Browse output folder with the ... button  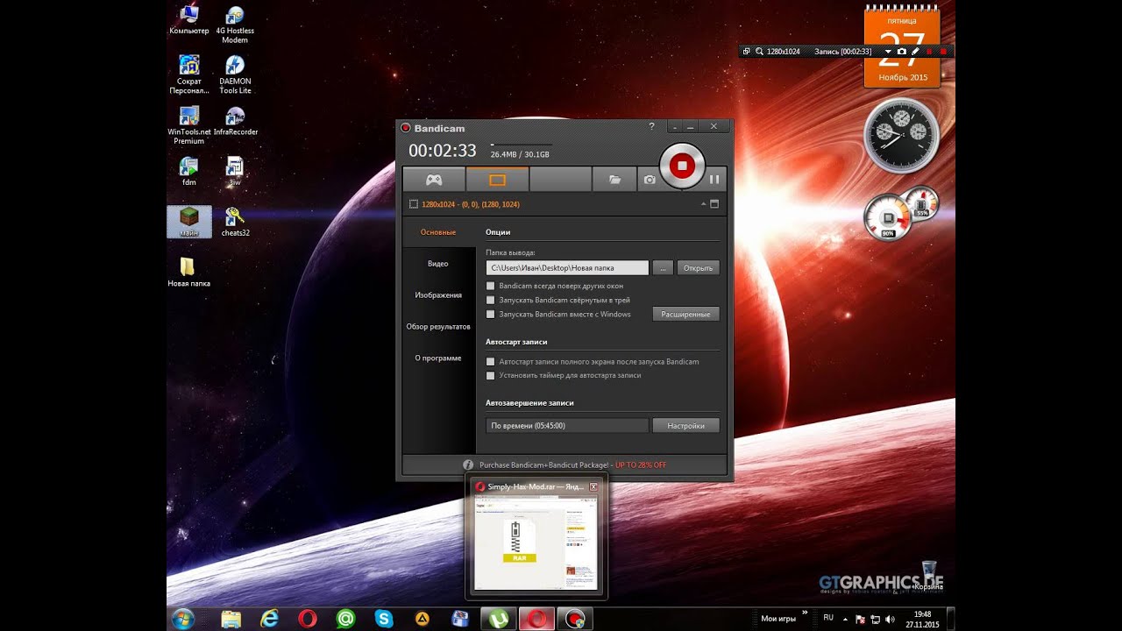coord(663,268)
